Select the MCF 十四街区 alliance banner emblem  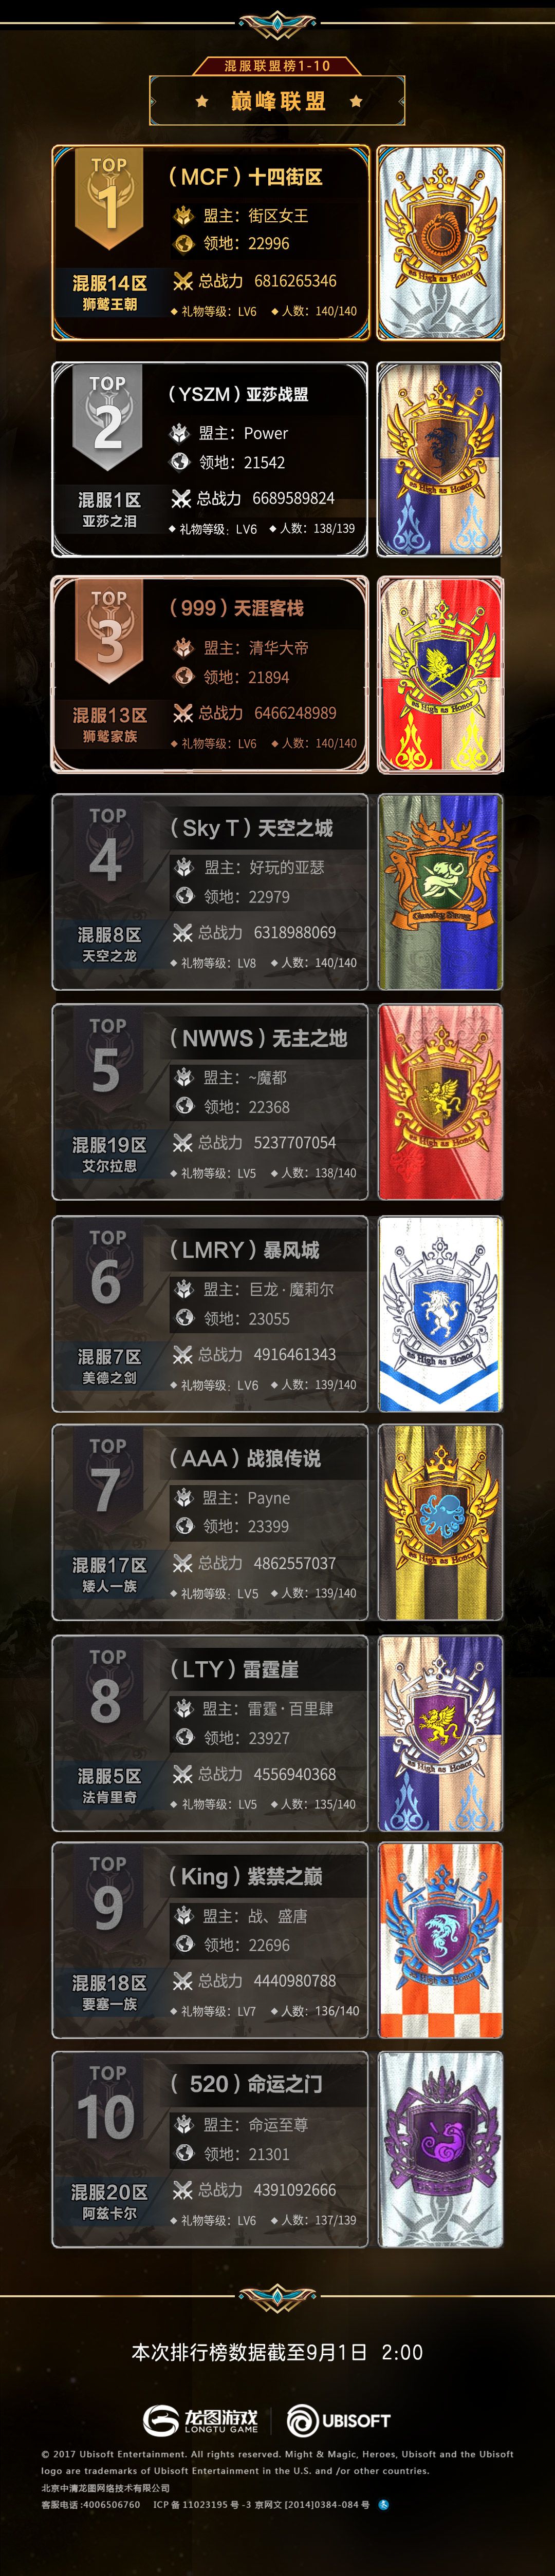tap(440, 243)
